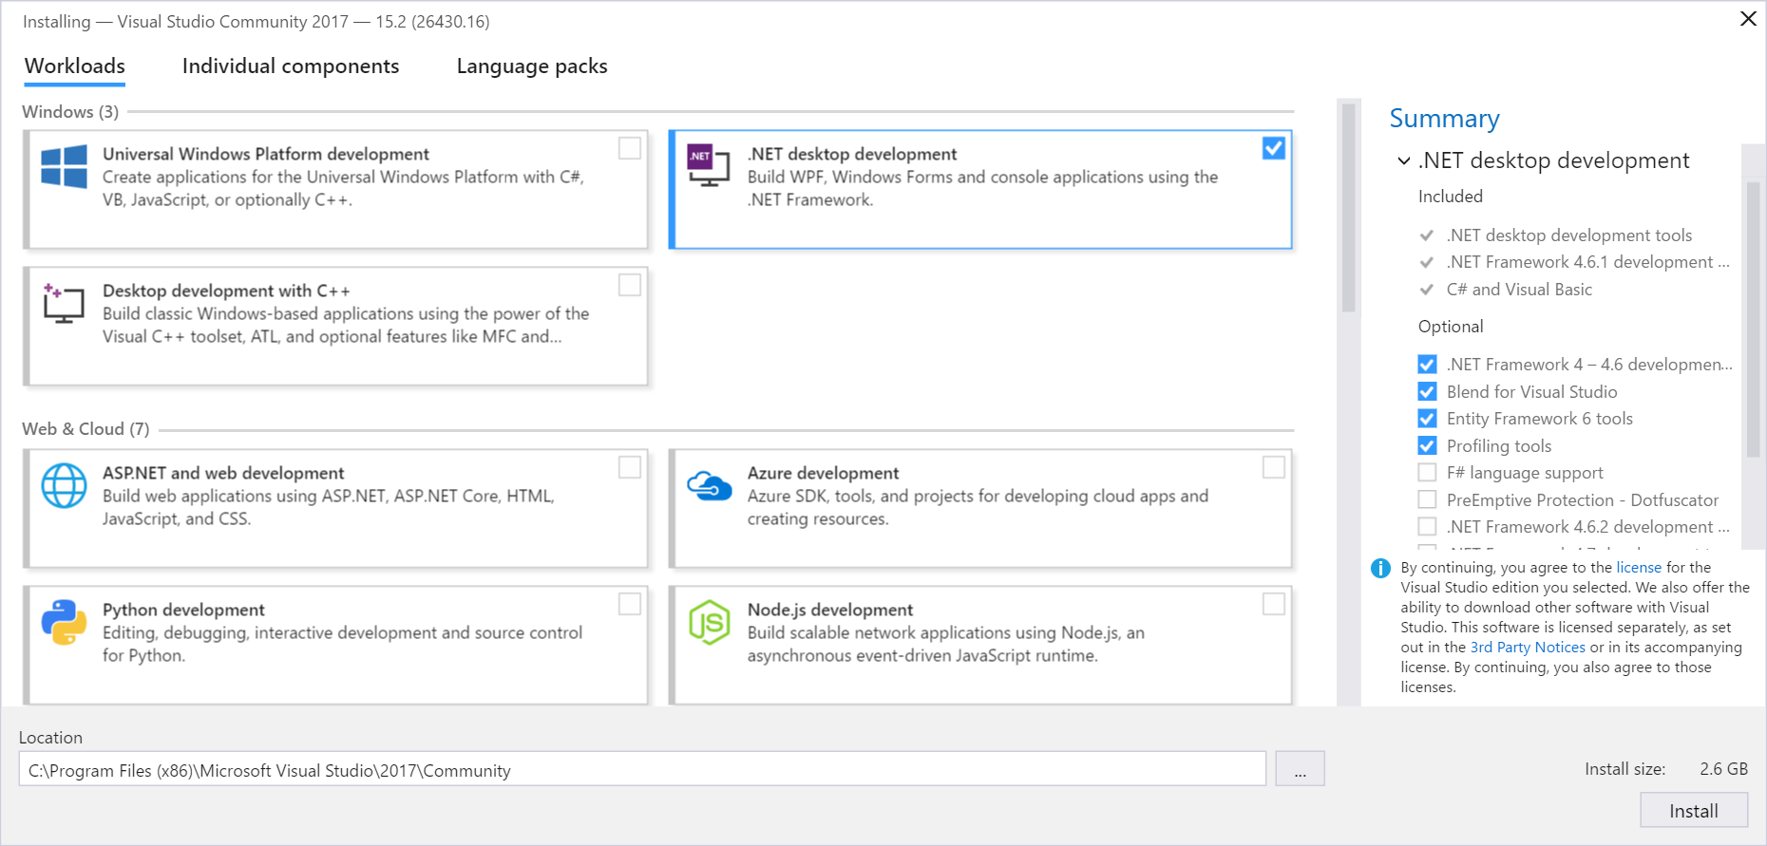Click the blue license info icon
This screenshot has width=1767, height=846.
click(1380, 569)
